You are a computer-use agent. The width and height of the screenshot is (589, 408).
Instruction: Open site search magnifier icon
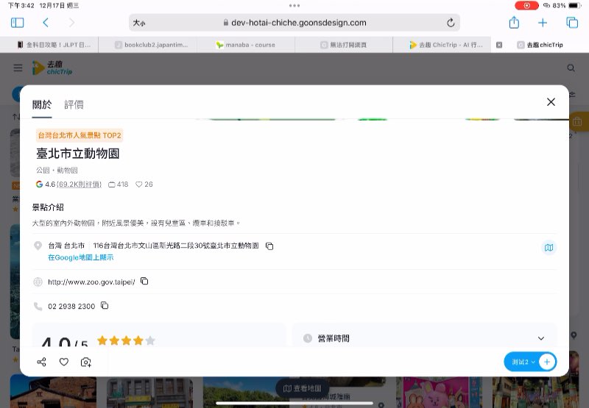click(571, 68)
